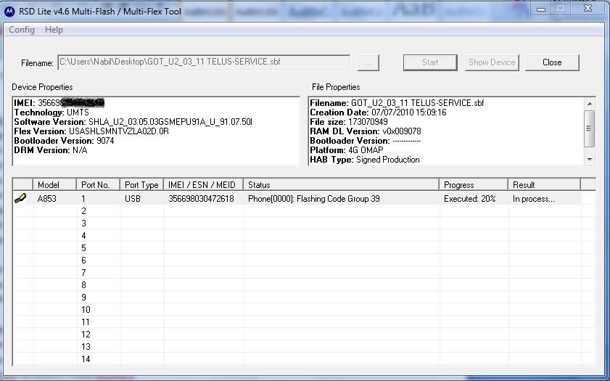
Task: Open the Config menu
Action: pyautogui.click(x=22, y=30)
